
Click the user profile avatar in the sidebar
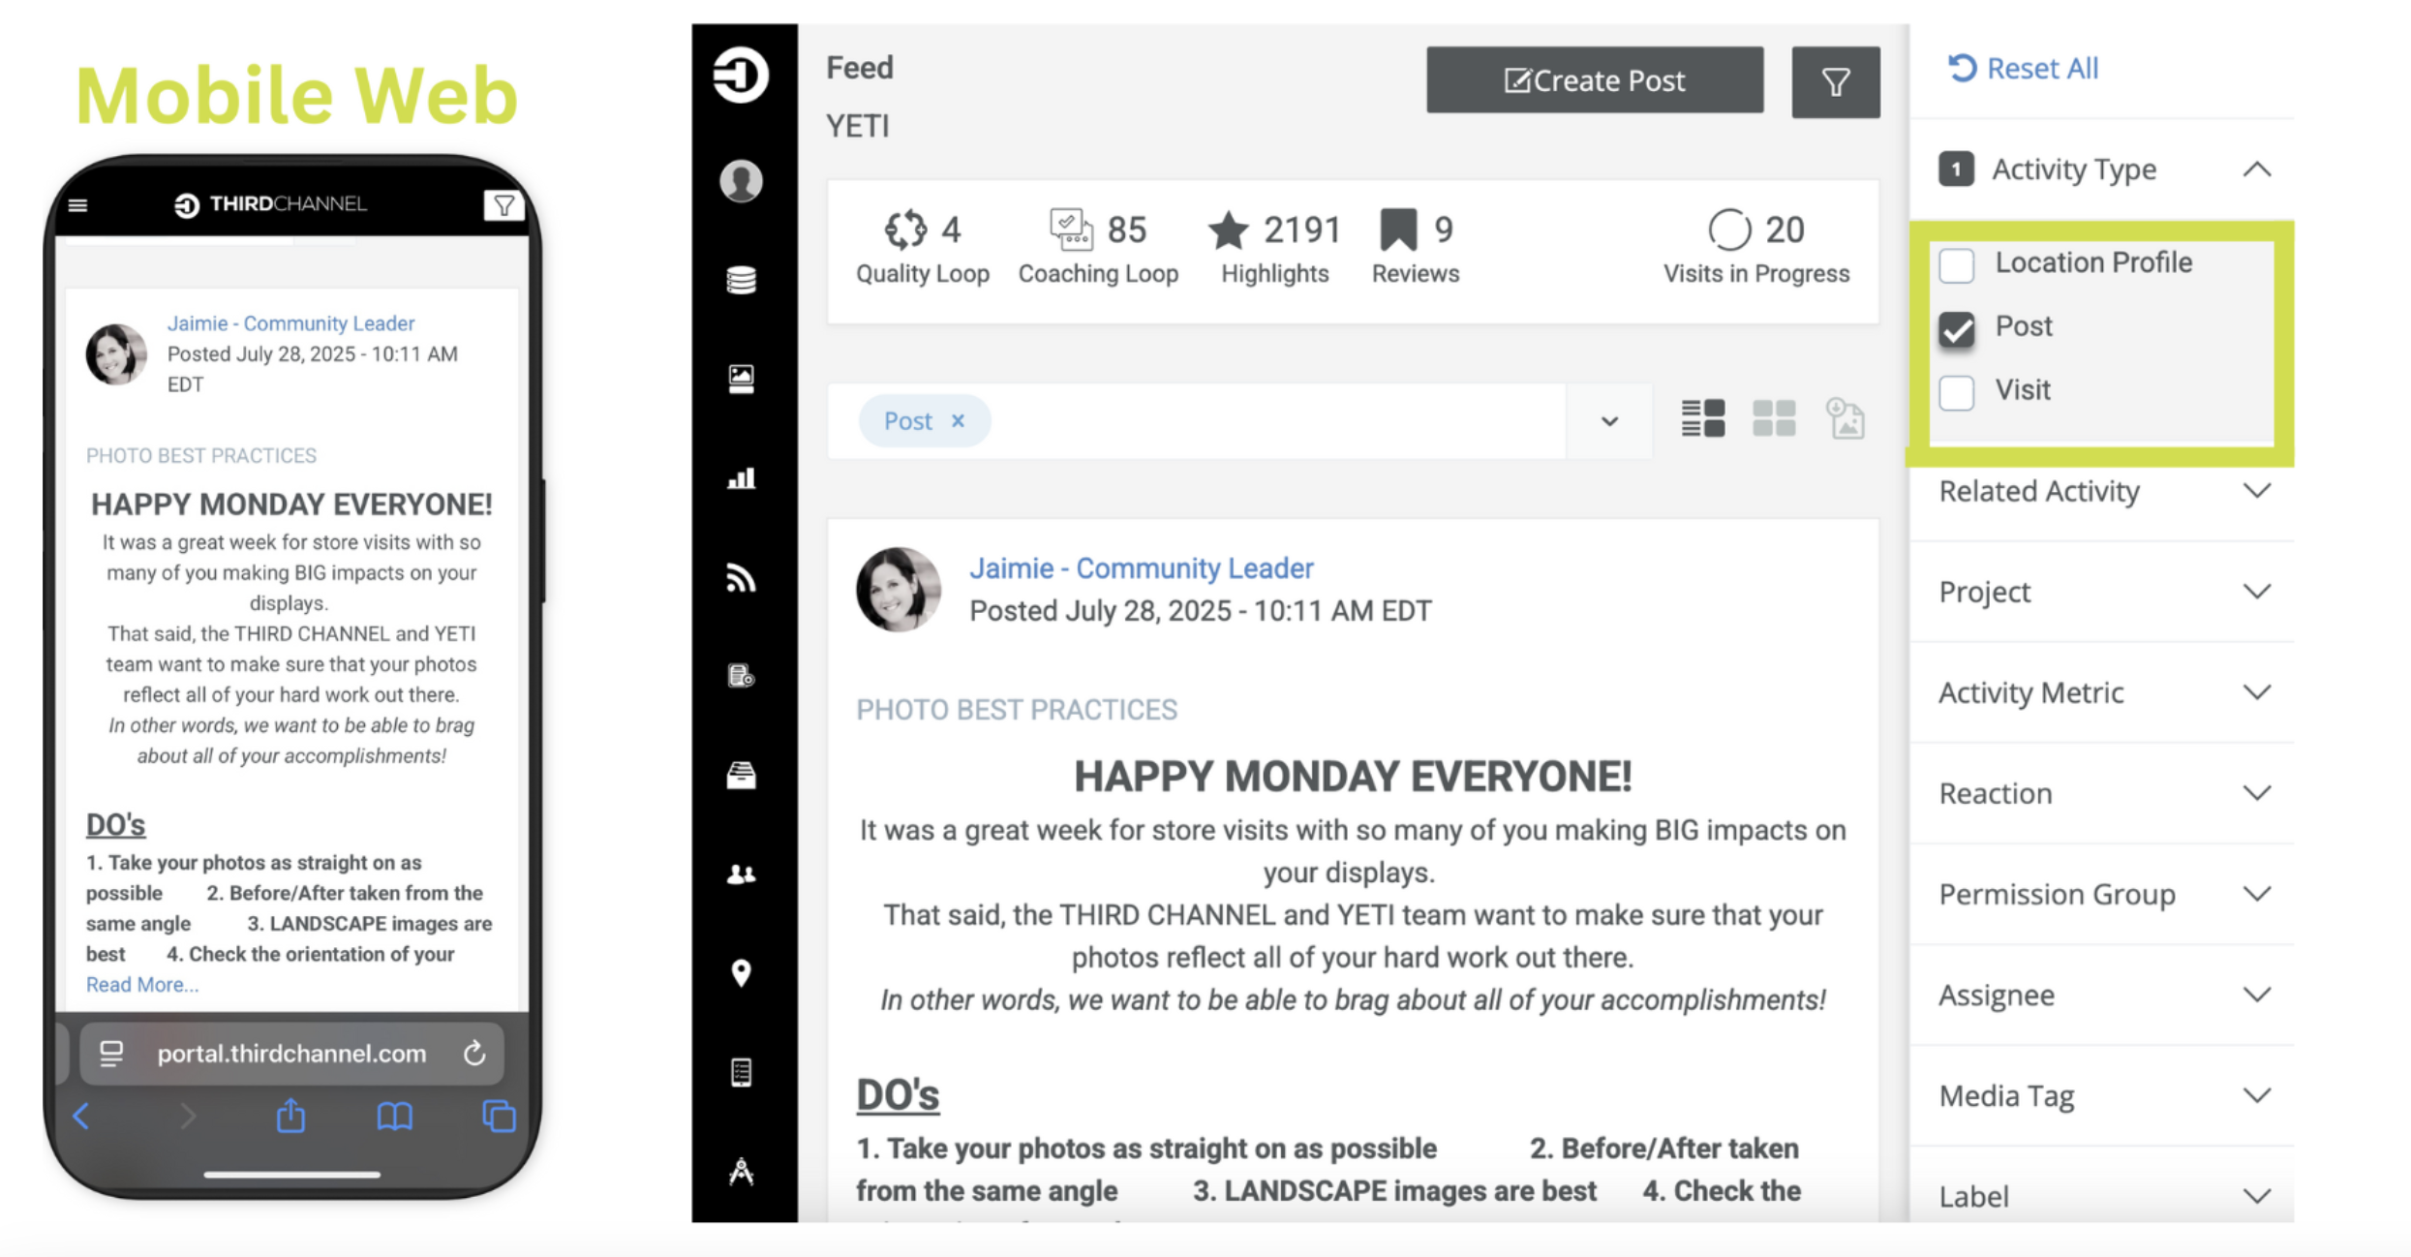pos(741,181)
